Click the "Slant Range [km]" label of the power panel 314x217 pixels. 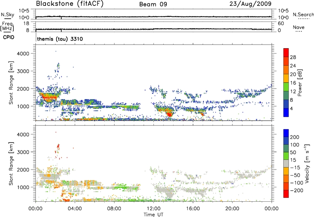pos(11,83)
